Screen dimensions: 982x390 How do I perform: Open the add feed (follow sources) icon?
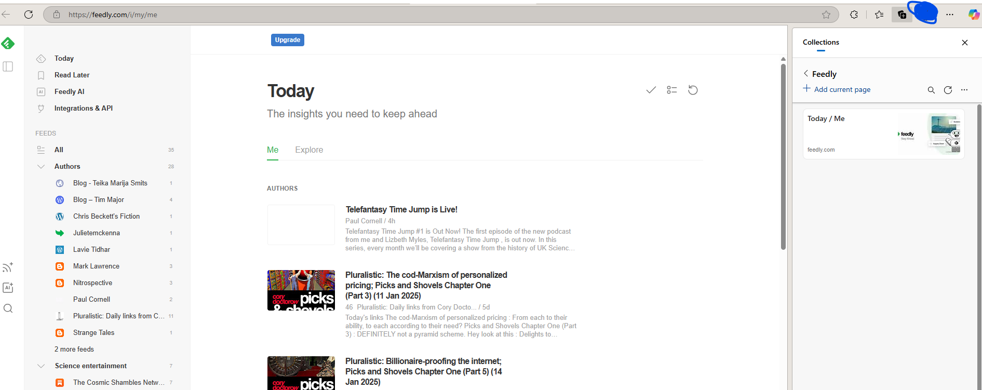coord(8,267)
